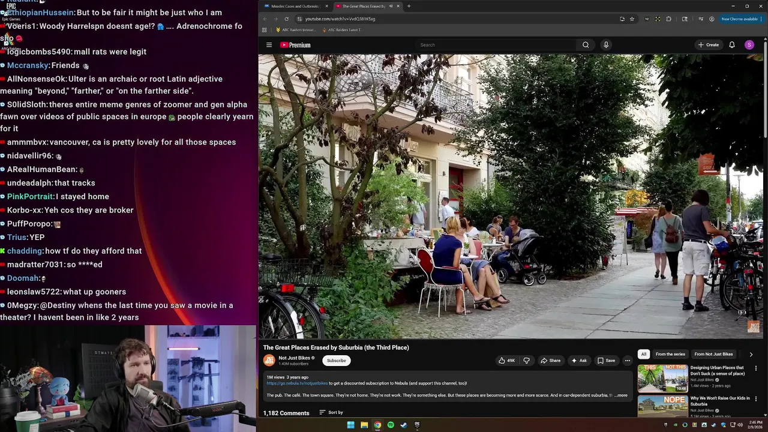
Task: Expand the description with ...more
Action: pyautogui.click(x=620, y=395)
